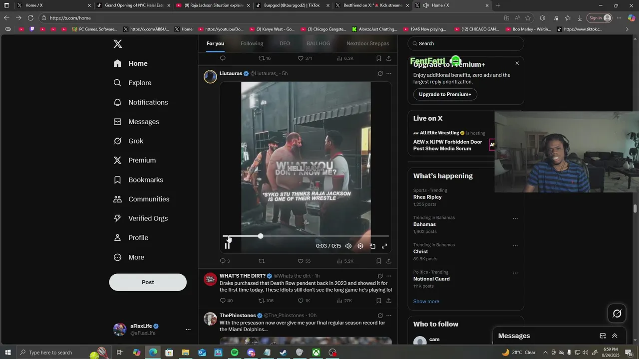View analytics showing 5.2K views
The width and height of the screenshot is (639, 359).
point(345,261)
